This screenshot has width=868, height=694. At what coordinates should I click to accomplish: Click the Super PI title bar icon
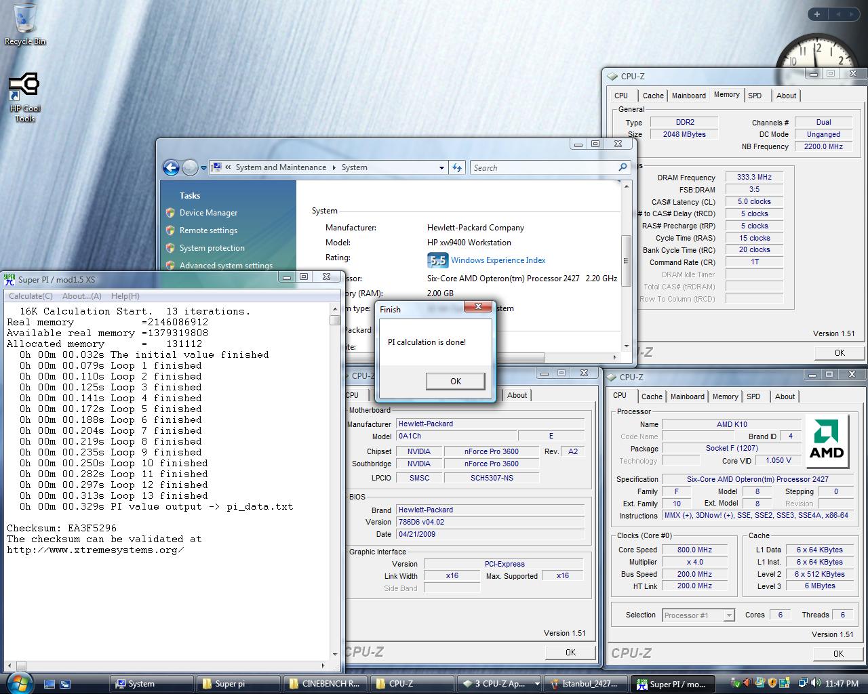pos(9,279)
